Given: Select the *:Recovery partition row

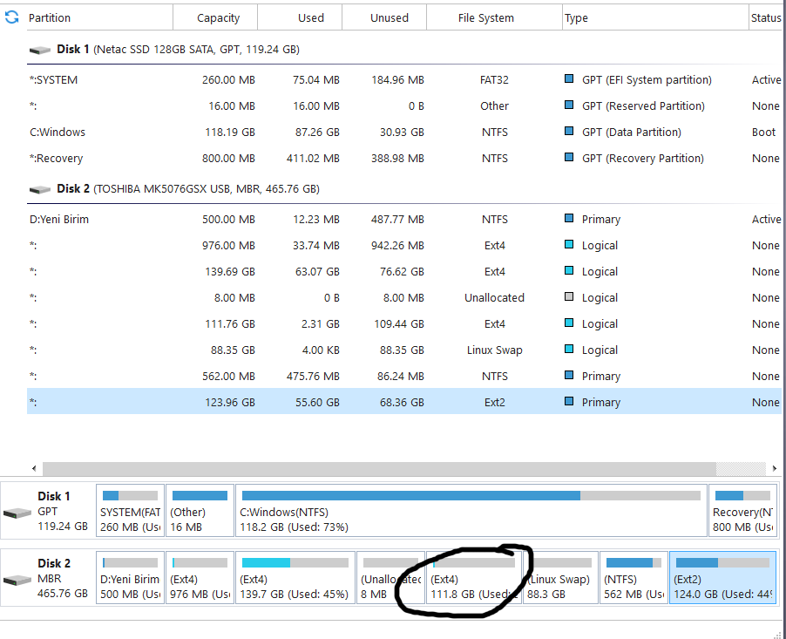Looking at the screenshot, I should pyautogui.click(x=404, y=158).
